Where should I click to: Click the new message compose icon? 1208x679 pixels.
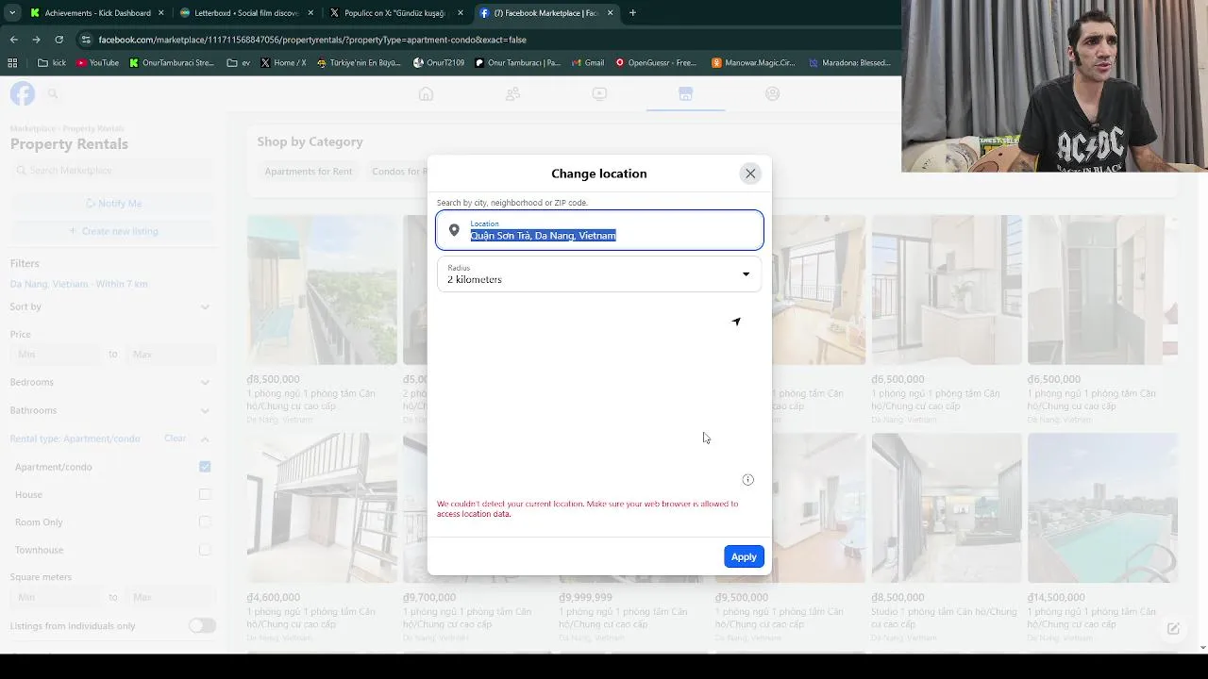1173,629
